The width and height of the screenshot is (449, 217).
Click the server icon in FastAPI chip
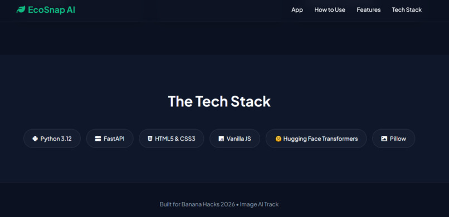pyautogui.click(x=98, y=139)
